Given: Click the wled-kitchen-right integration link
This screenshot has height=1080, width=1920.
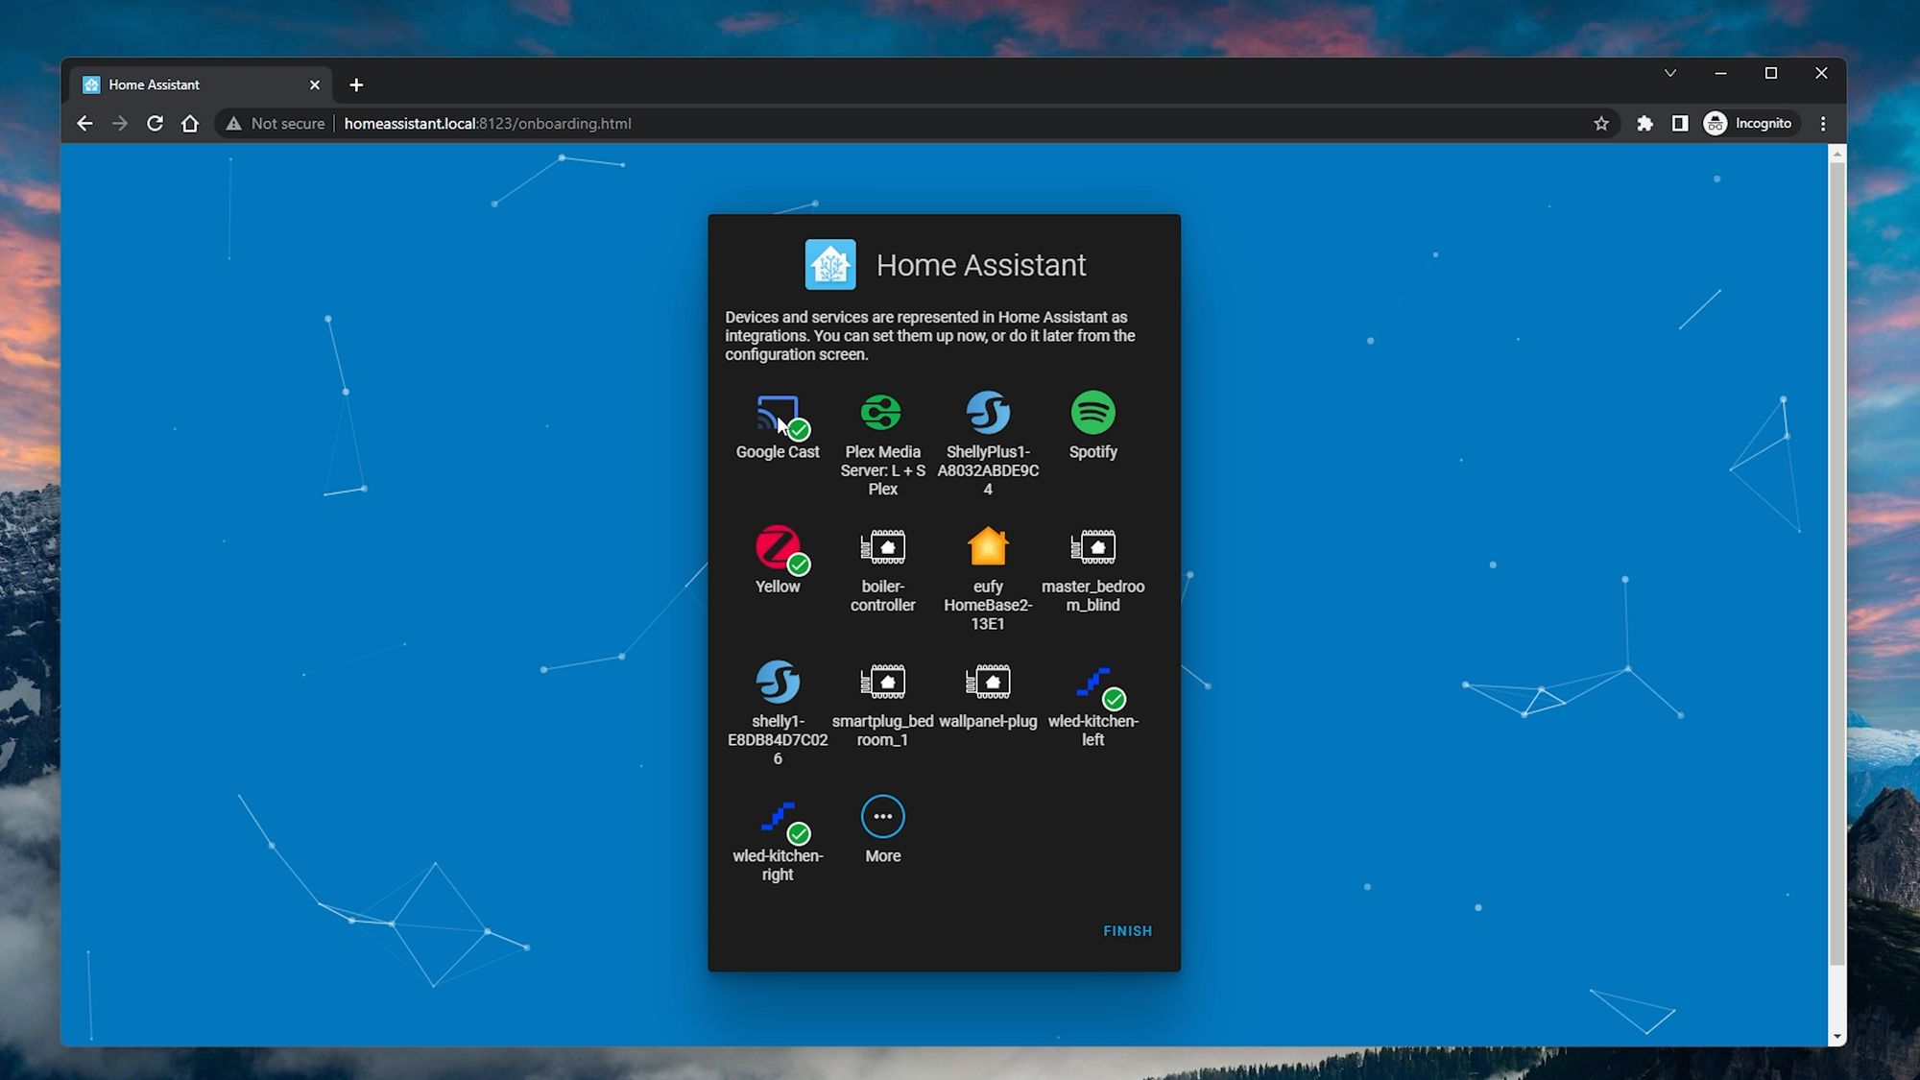Looking at the screenshot, I should tap(777, 837).
